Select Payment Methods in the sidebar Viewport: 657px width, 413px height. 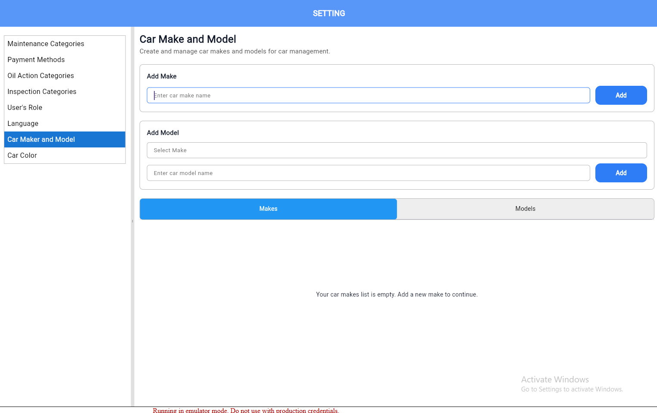(x=36, y=59)
